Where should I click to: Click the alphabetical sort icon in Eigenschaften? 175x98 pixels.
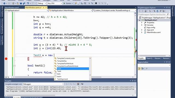click(x=143, y=69)
